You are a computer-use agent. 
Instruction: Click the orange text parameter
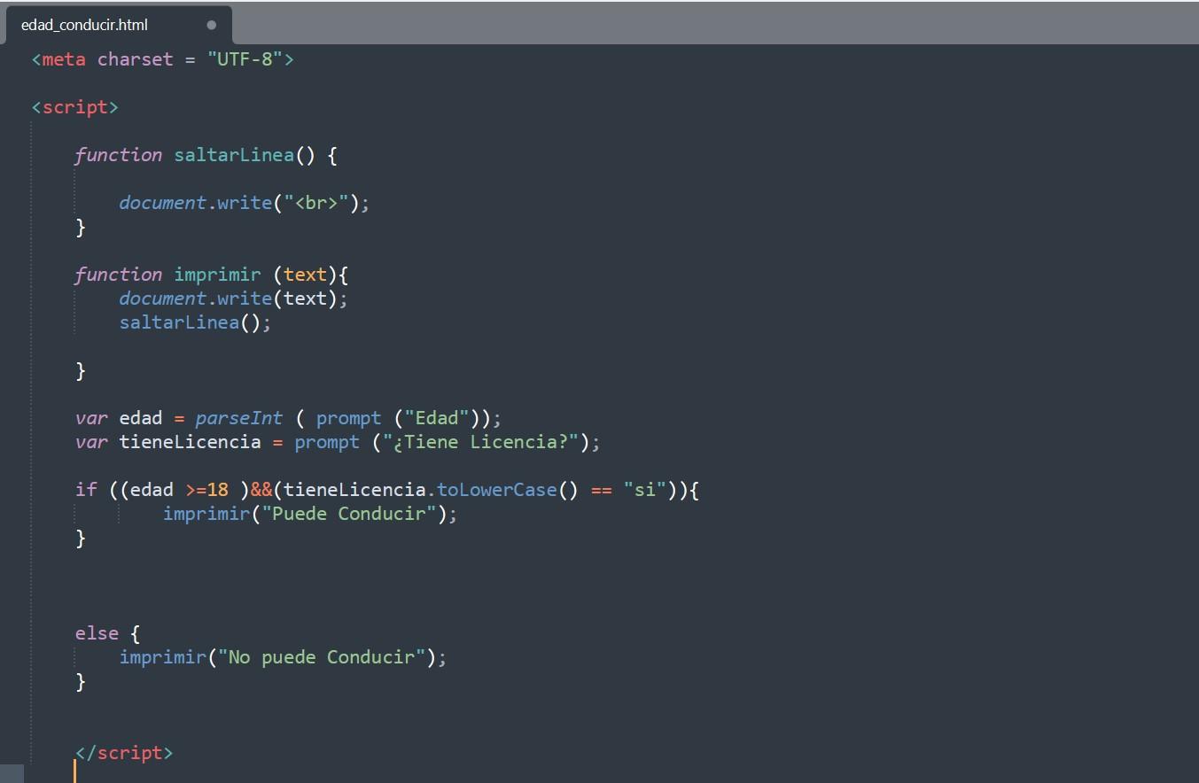(x=305, y=275)
